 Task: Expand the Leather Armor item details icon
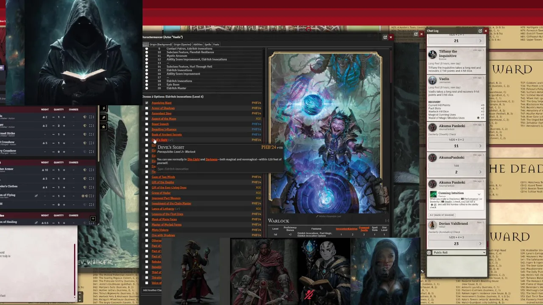tap(90, 170)
